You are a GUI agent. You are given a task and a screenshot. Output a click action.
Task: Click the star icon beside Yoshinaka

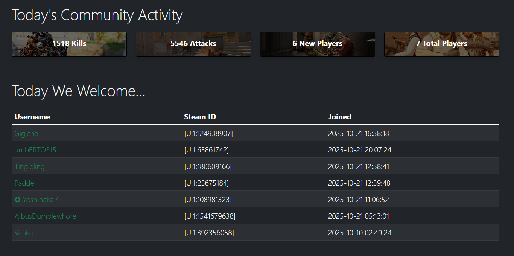tap(17, 200)
